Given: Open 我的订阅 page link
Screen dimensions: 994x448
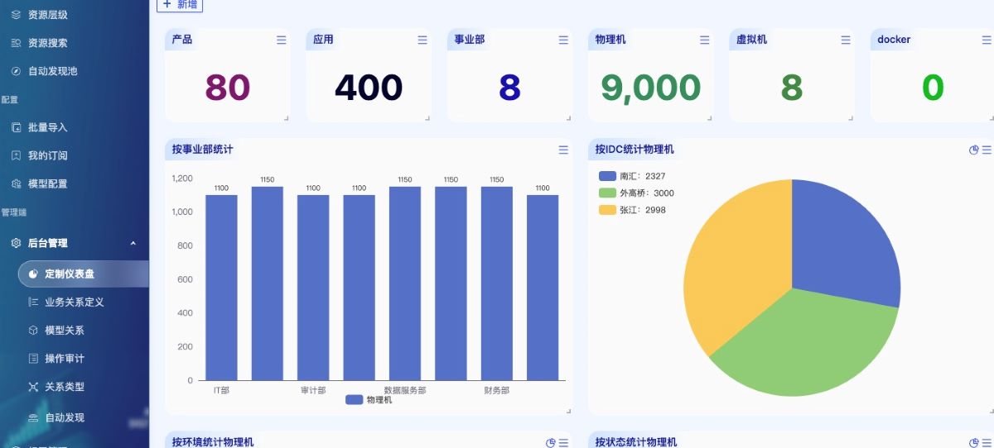Looking at the screenshot, I should [x=47, y=155].
